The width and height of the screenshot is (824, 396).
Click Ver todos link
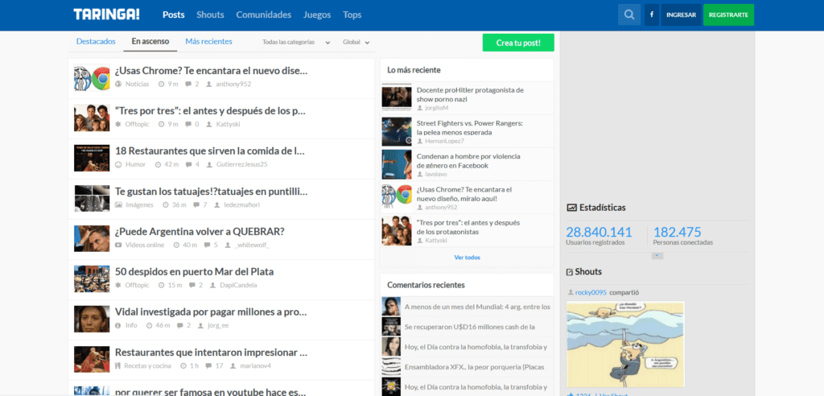pyautogui.click(x=468, y=258)
